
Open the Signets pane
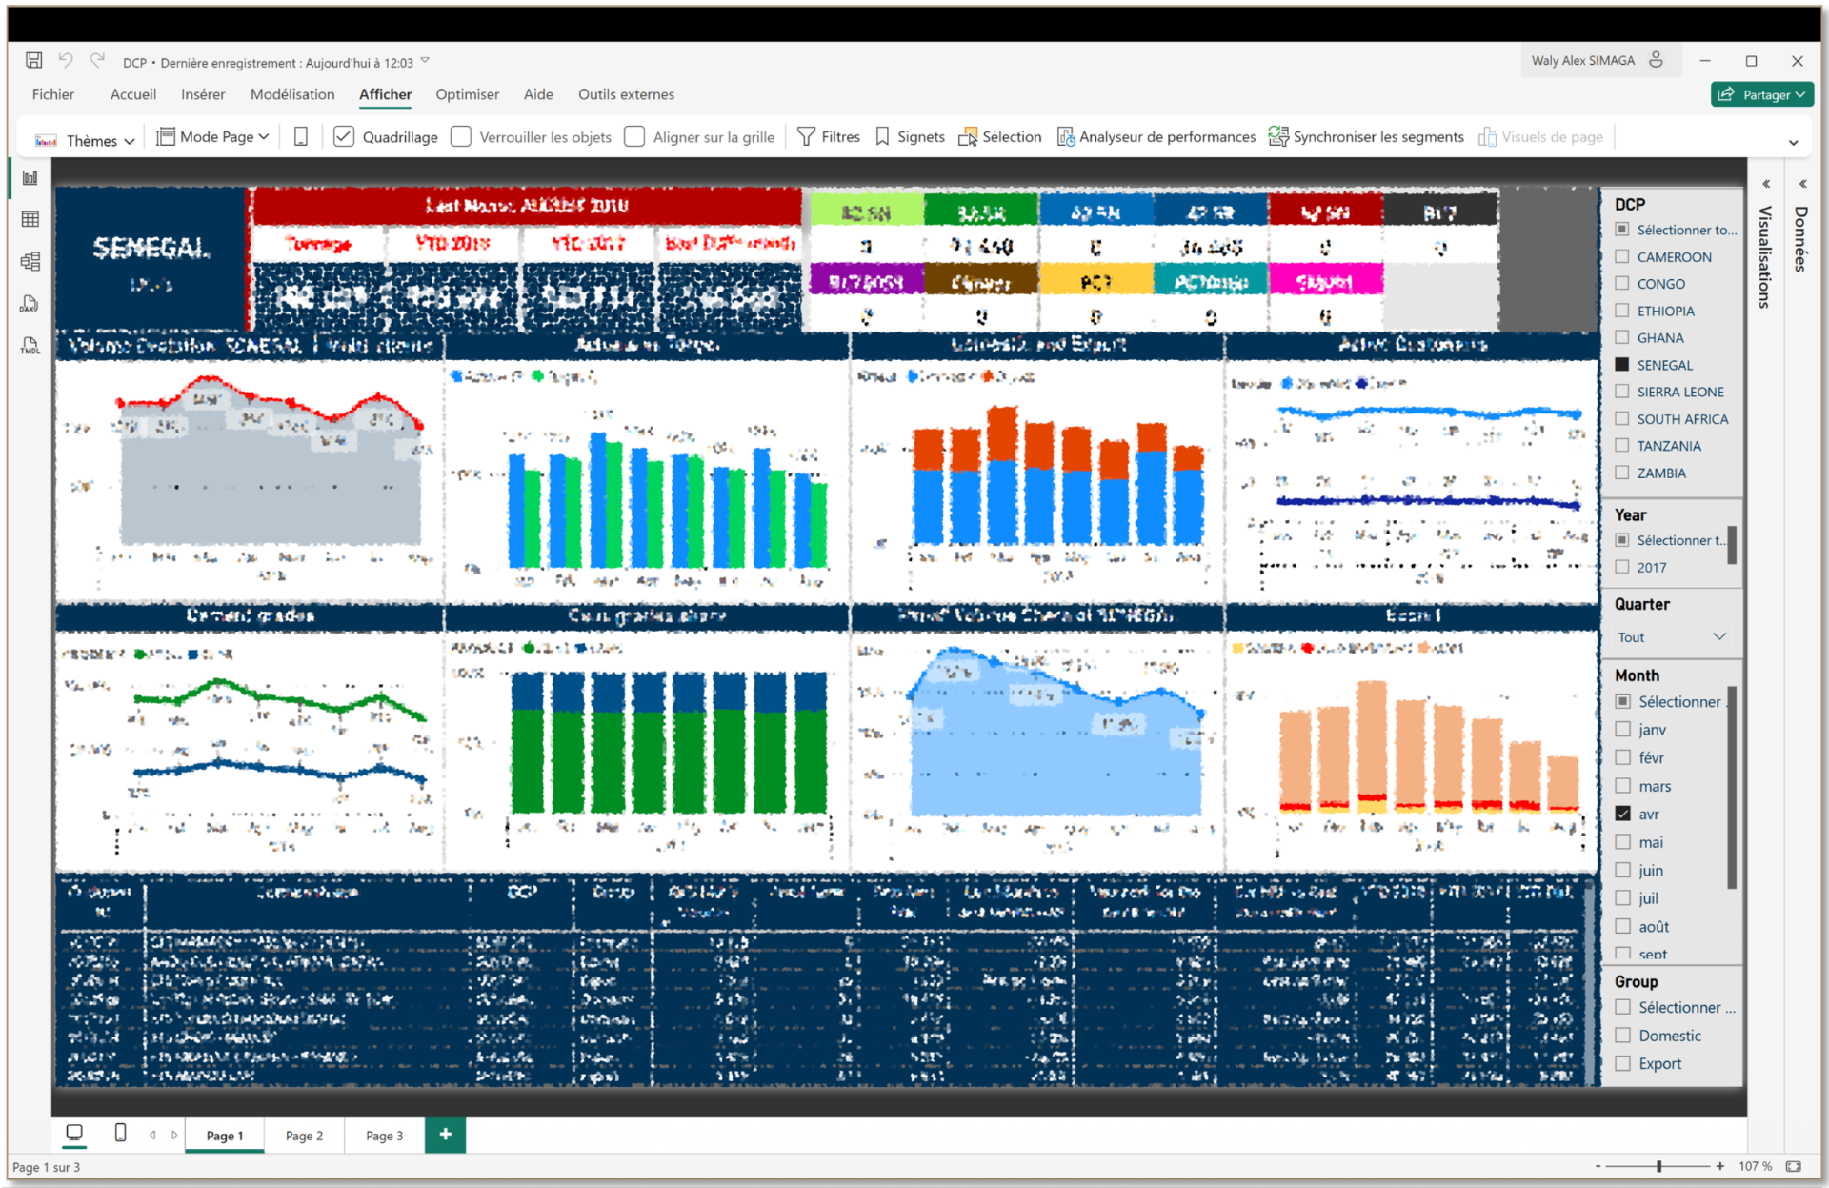click(910, 137)
